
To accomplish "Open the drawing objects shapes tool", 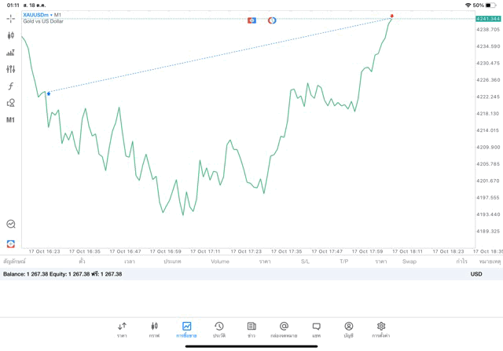I will [11, 103].
